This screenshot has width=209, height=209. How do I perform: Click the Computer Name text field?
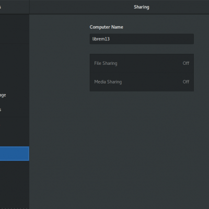click(142, 39)
